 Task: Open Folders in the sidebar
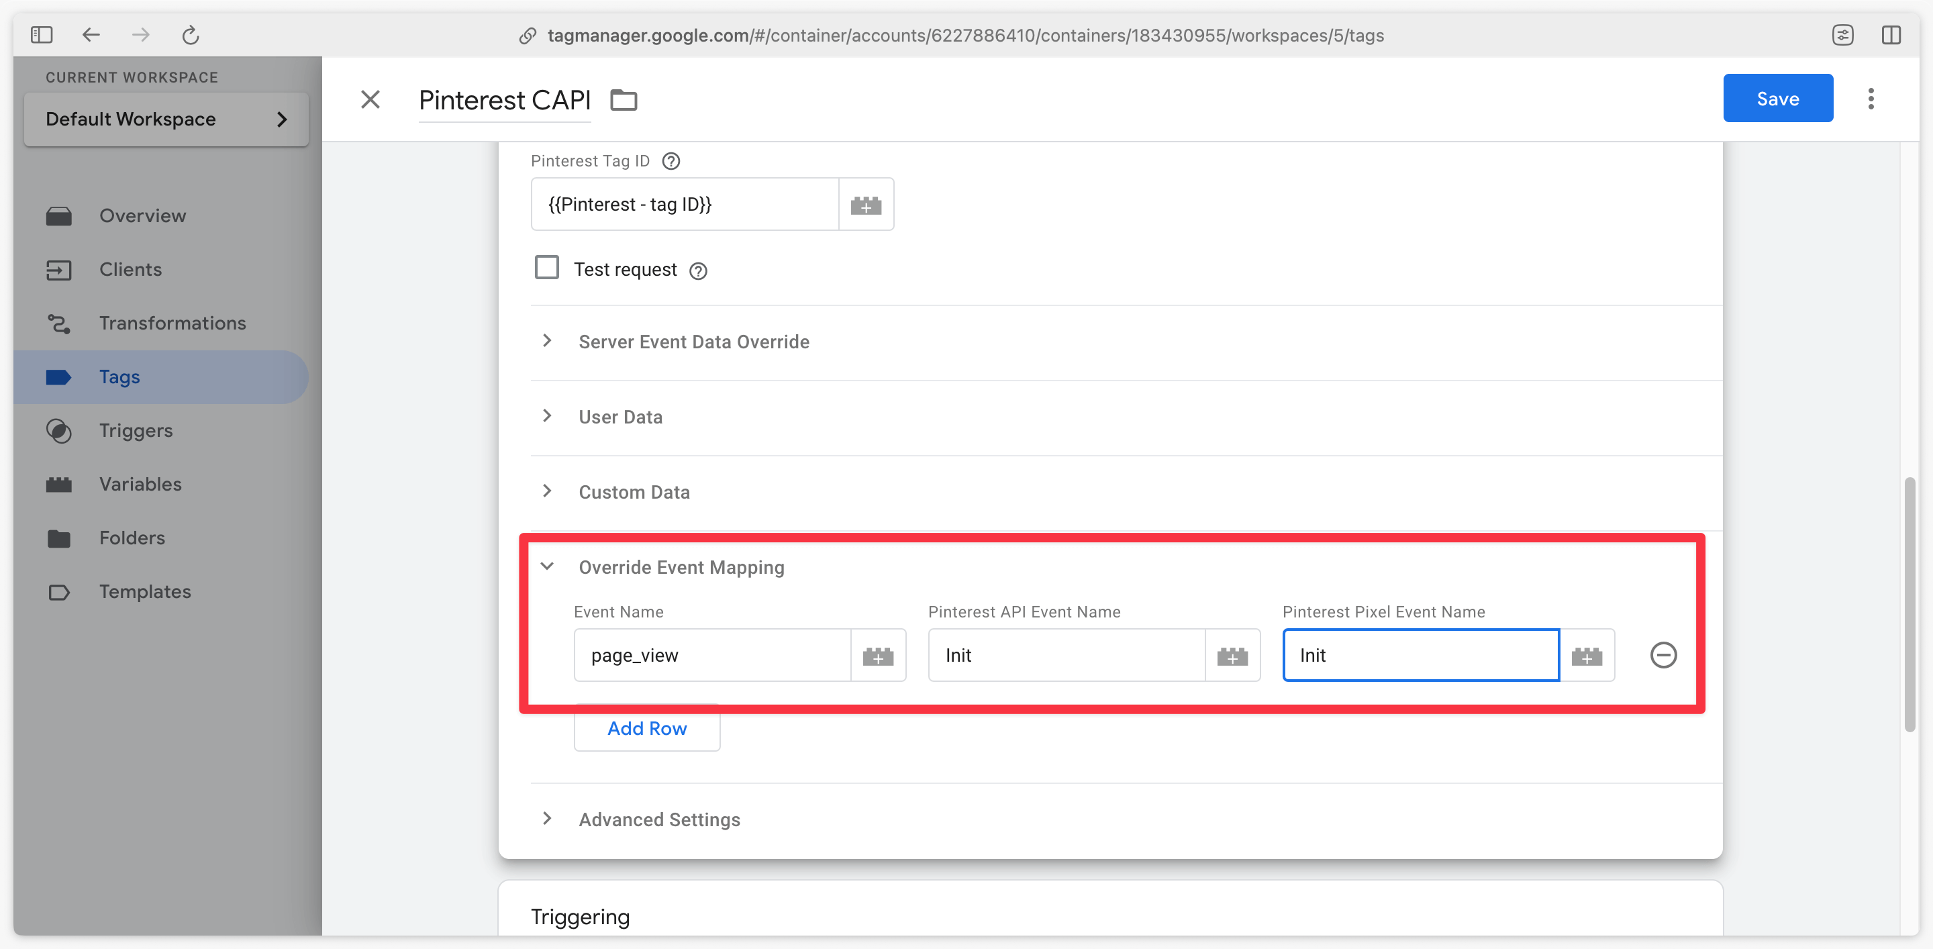(x=160, y=538)
